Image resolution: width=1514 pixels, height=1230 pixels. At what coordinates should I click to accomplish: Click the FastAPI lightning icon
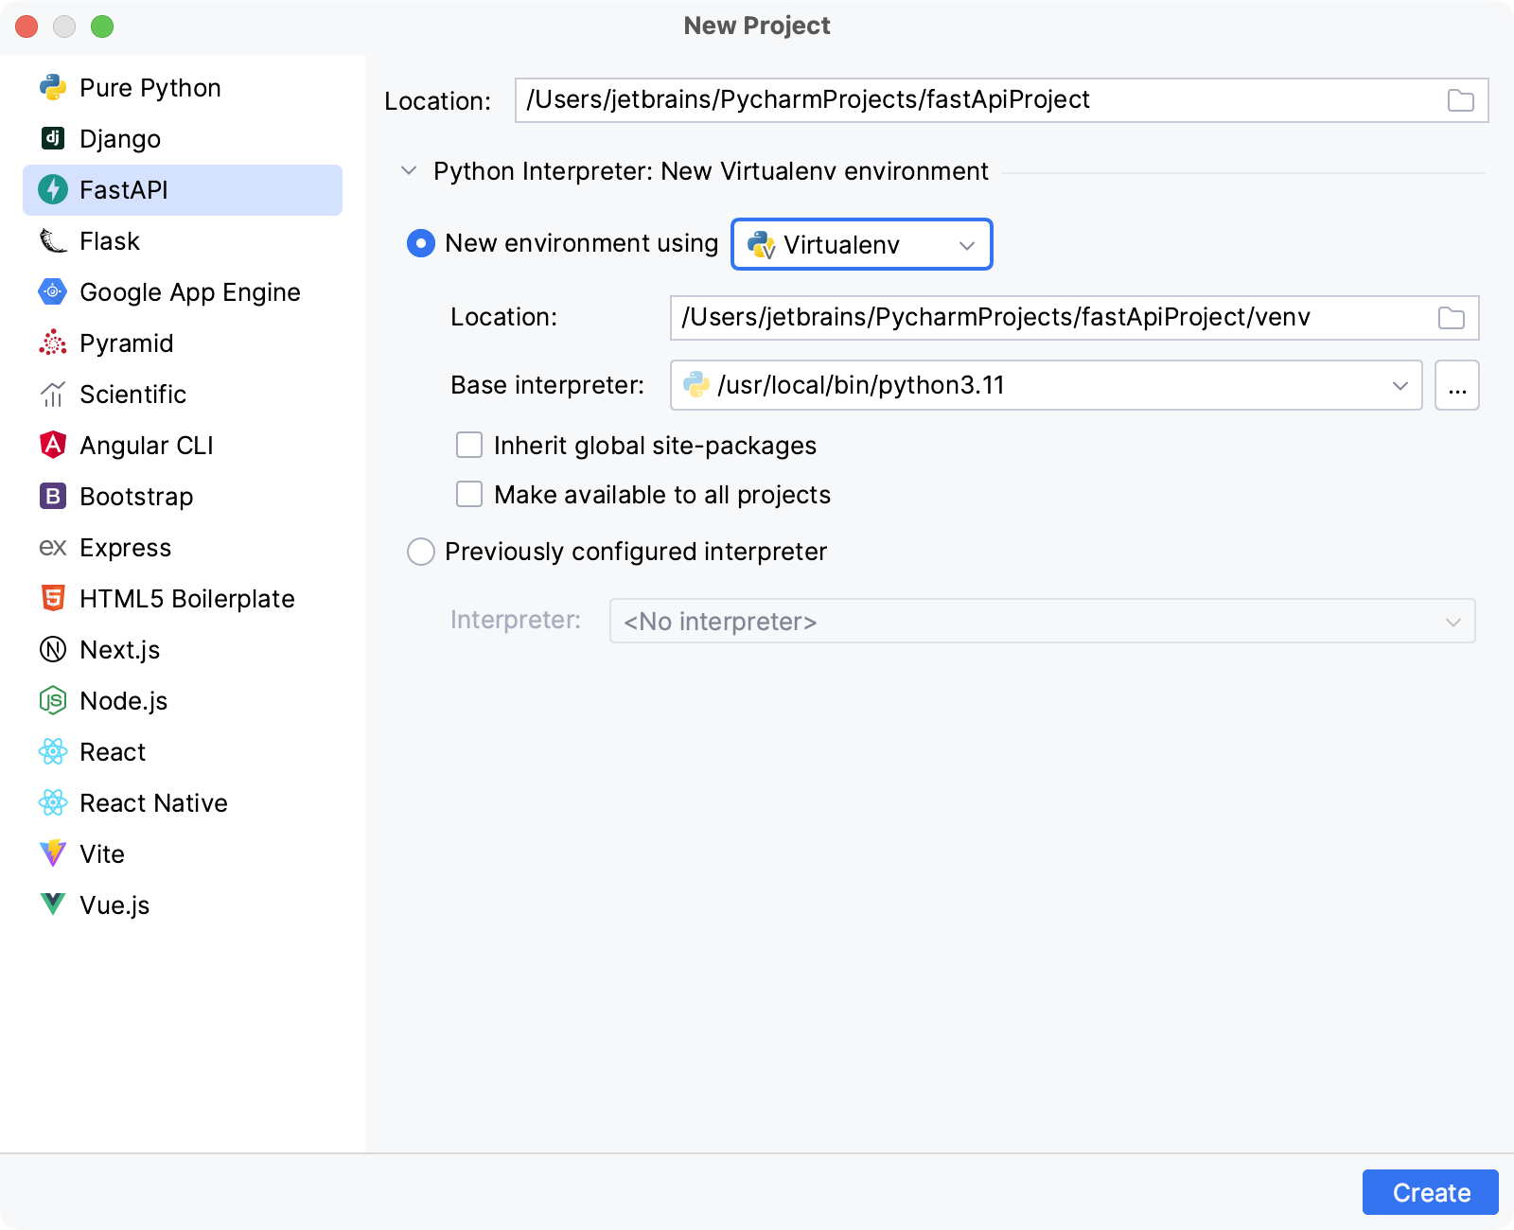click(x=53, y=189)
